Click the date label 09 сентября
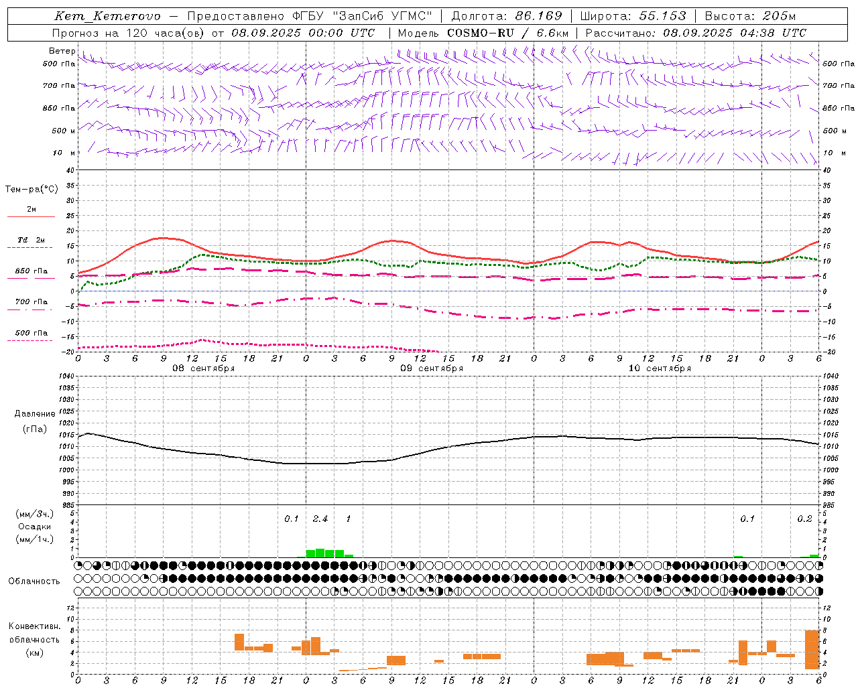Image resolution: width=858 pixels, height=686 pixels. click(x=432, y=368)
